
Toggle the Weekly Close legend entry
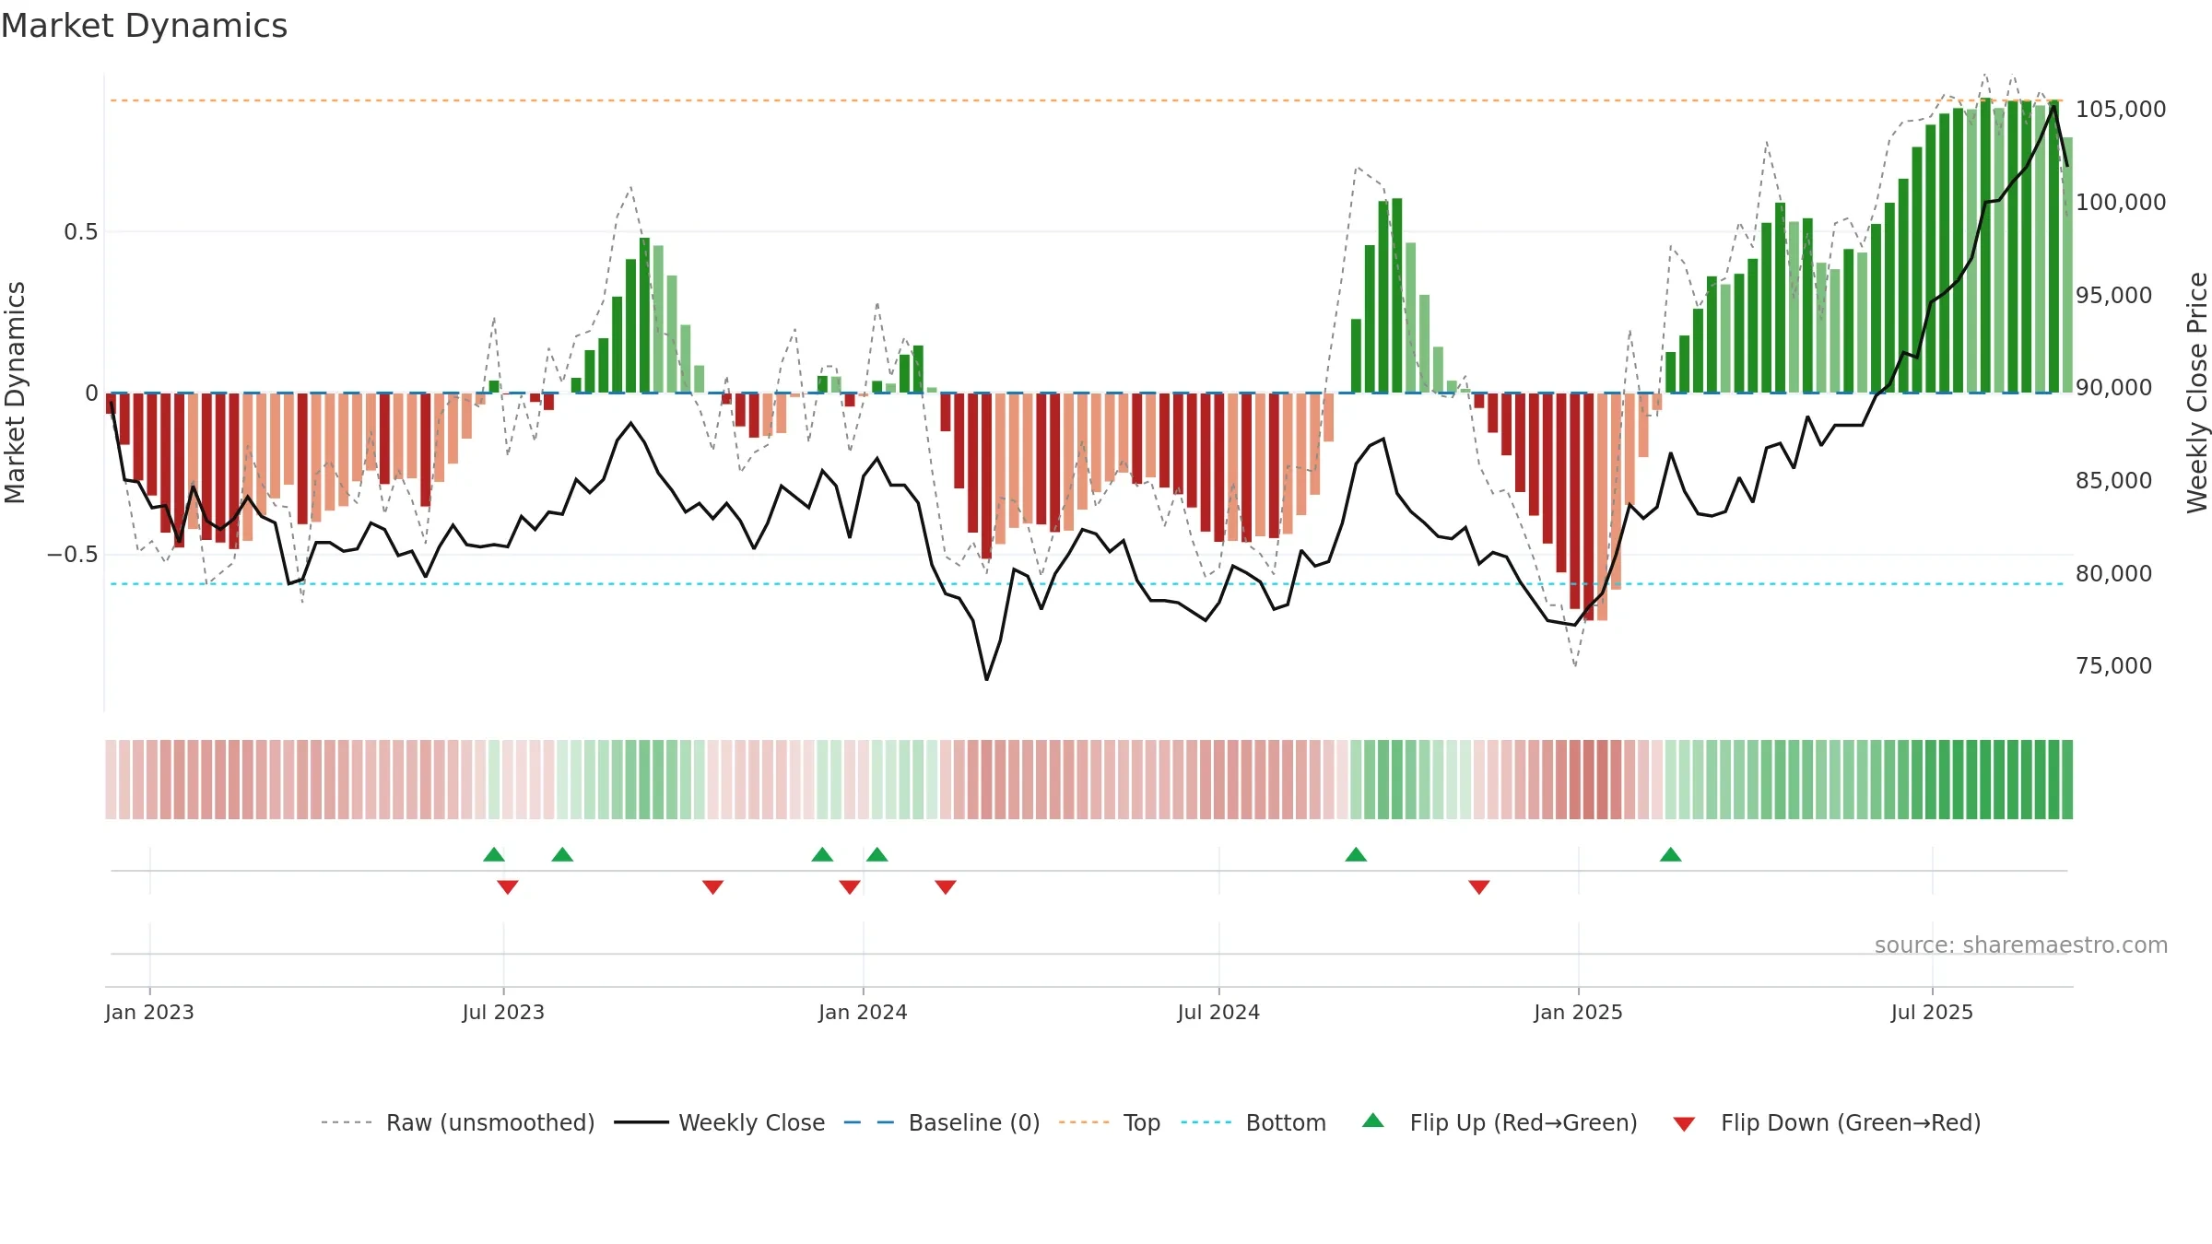click(x=719, y=1122)
